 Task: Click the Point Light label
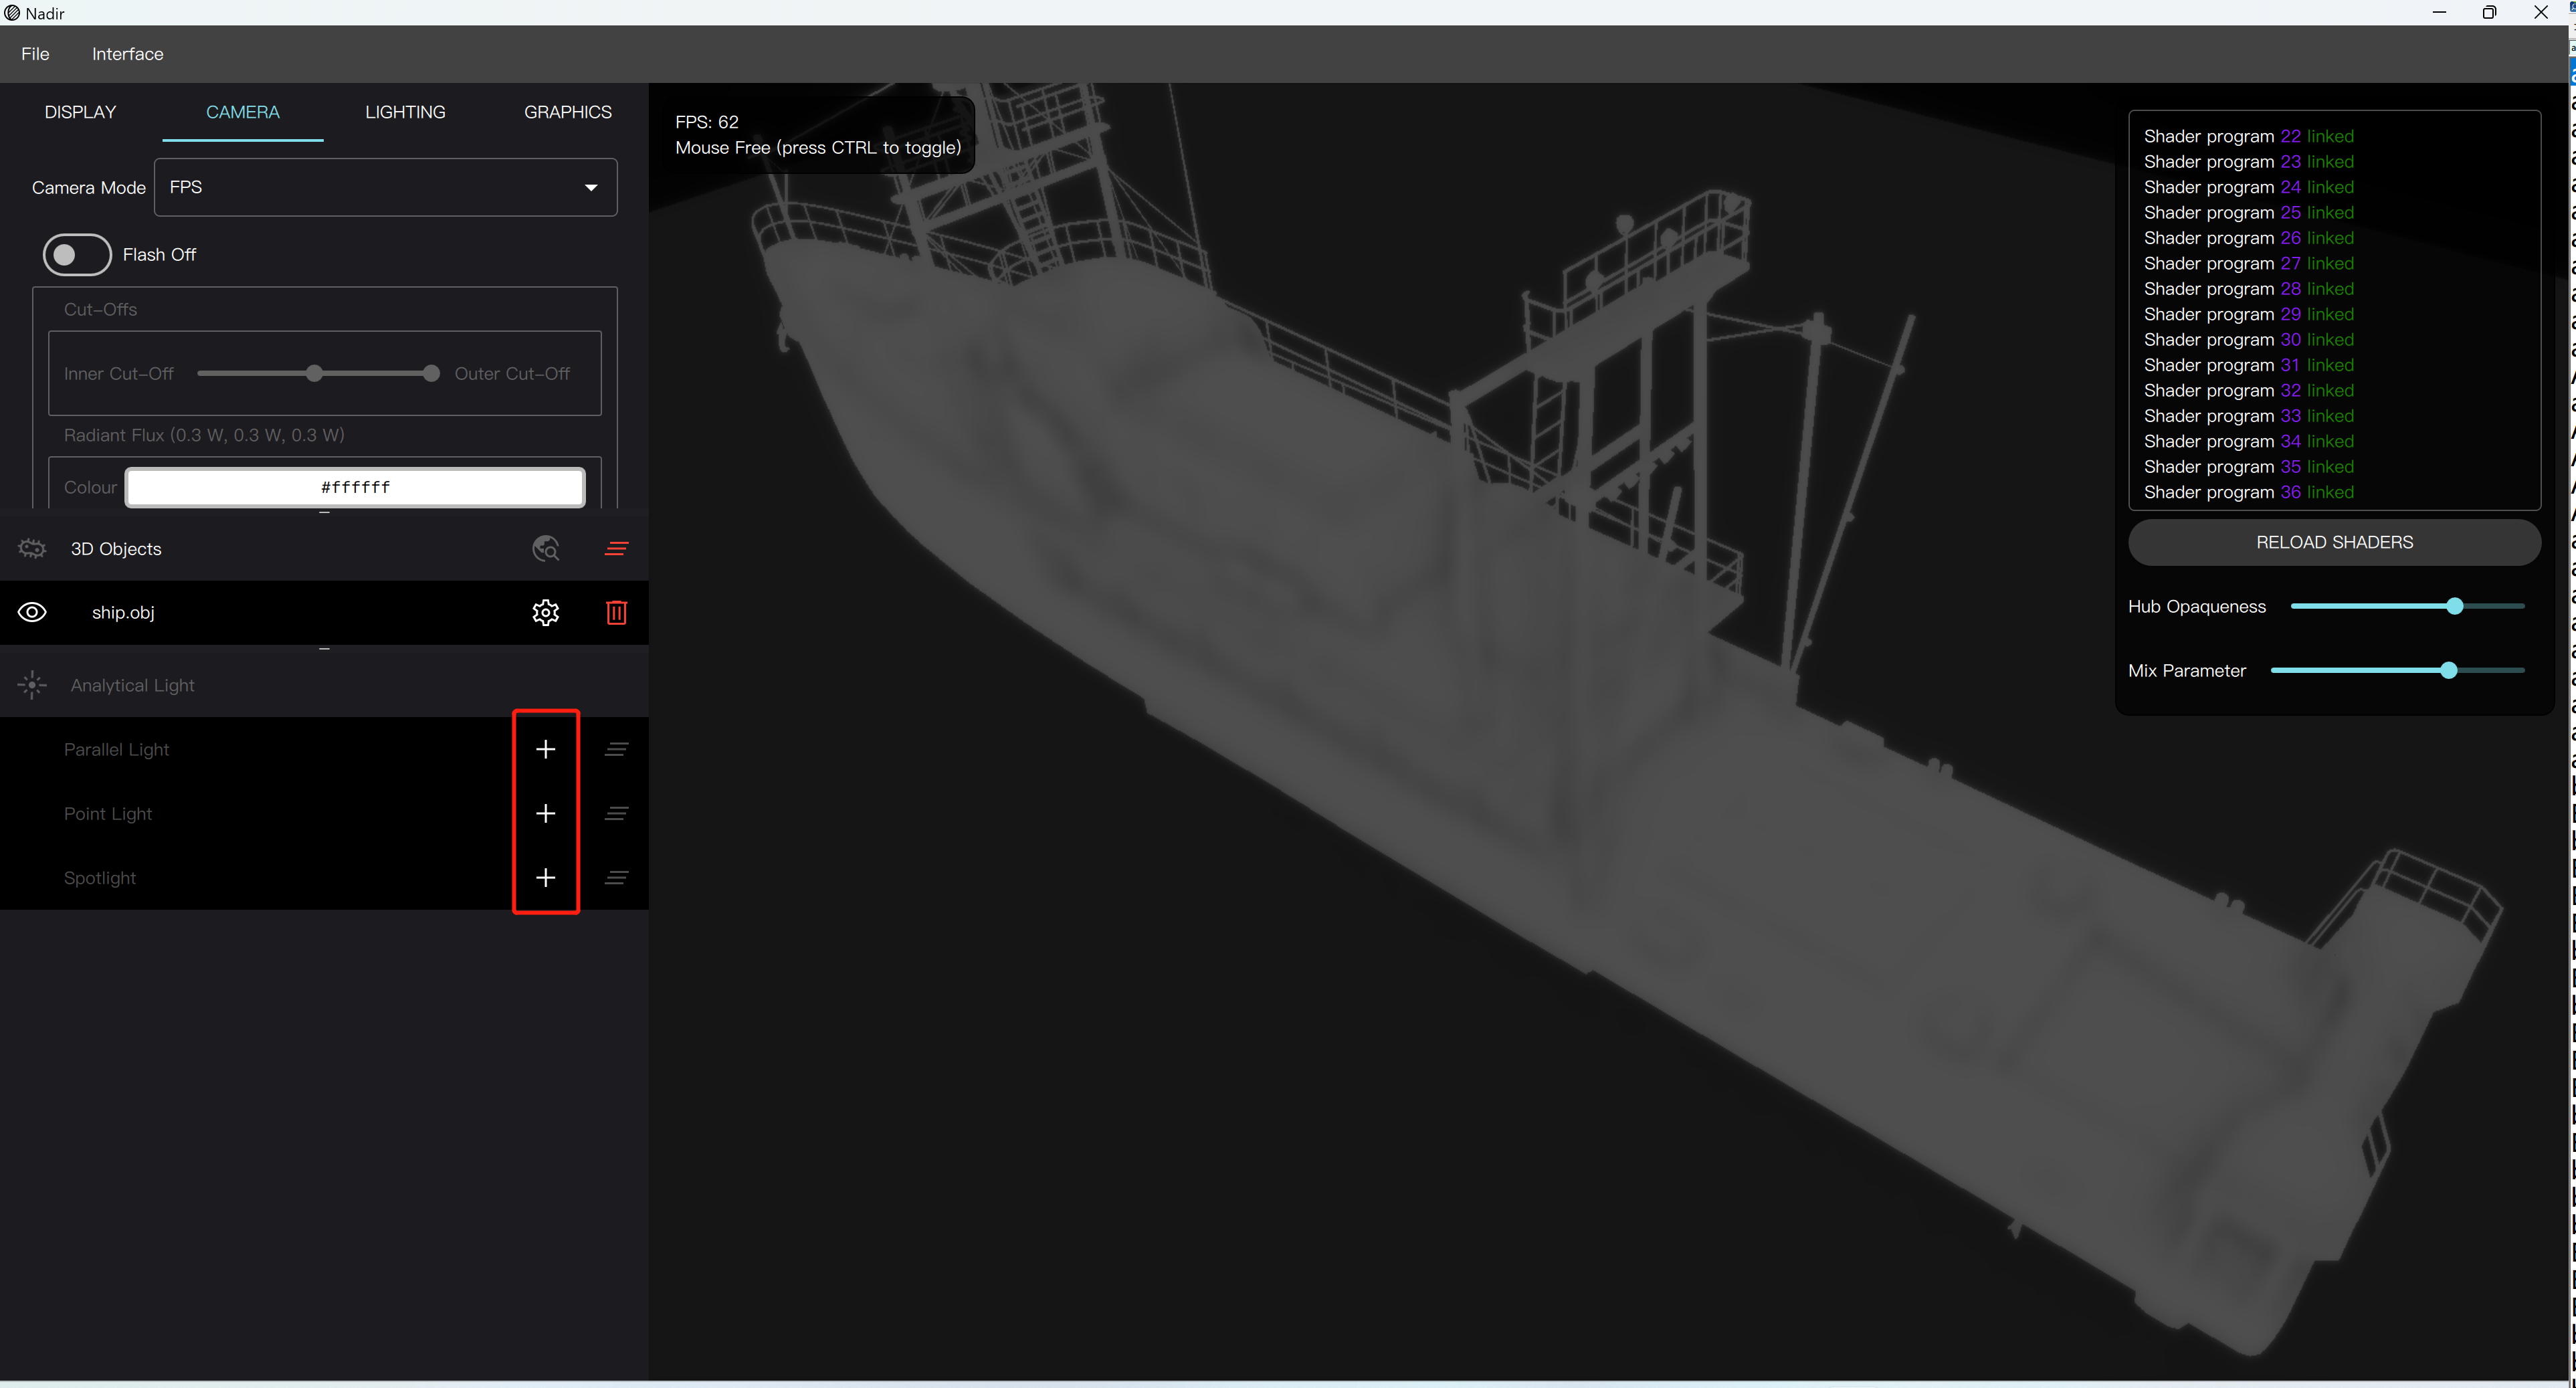(x=108, y=813)
